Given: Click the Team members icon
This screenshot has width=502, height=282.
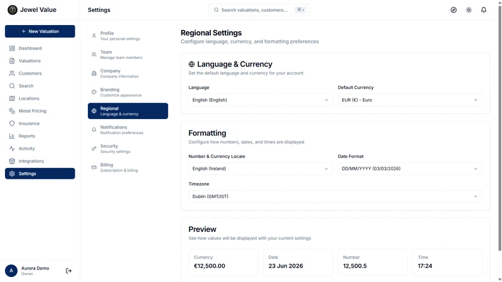Looking at the screenshot, I should click(x=93, y=55).
